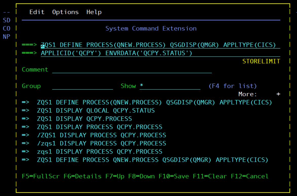Select history entry DEFINE PROCESS(QNEW.PROCESS)

click(154, 102)
